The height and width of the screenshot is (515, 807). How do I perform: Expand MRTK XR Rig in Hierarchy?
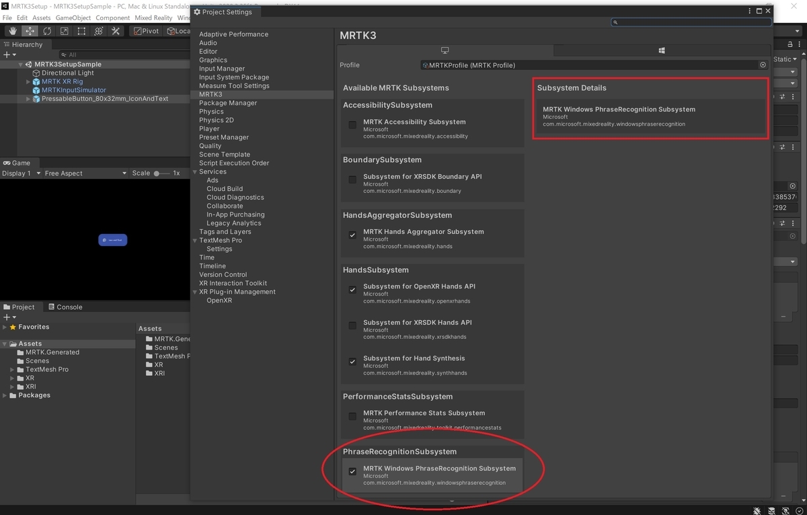click(x=28, y=81)
